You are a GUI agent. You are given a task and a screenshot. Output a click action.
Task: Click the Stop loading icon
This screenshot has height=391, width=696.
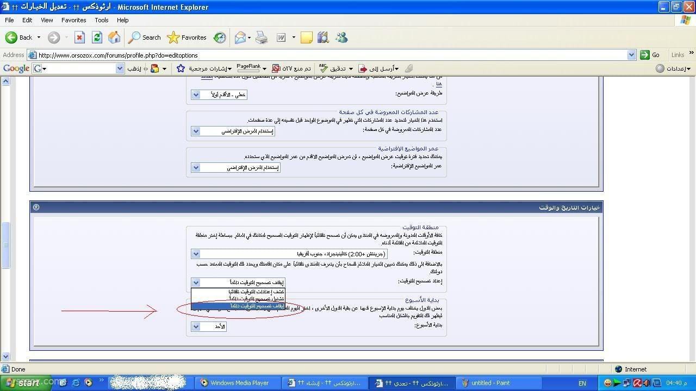[x=79, y=37]
